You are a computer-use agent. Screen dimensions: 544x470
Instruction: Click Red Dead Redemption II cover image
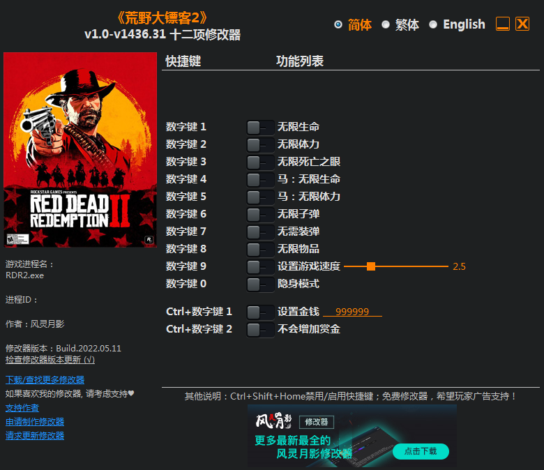80,150
